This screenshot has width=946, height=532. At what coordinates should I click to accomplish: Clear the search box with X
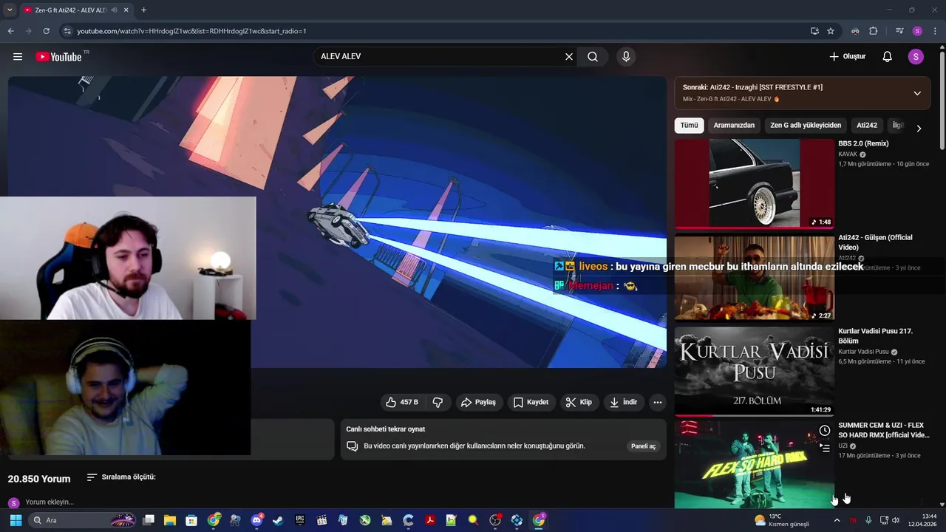coord(569,57)
